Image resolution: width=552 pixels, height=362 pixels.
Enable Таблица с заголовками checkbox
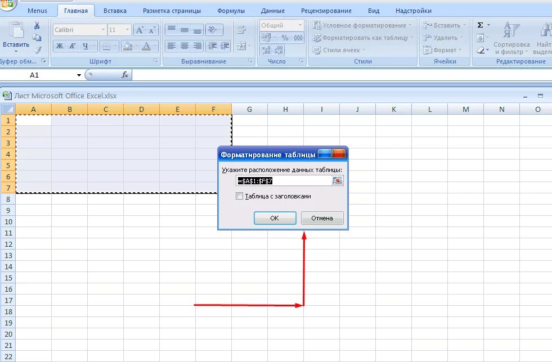[239, 196]
